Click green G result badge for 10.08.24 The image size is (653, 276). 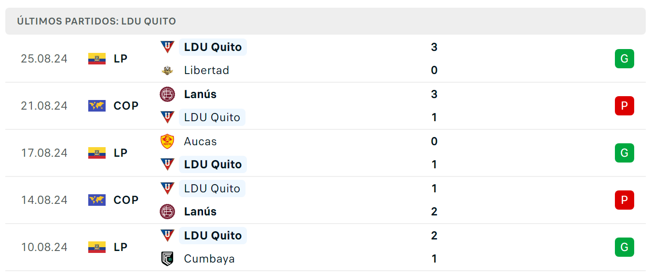click(624, 247)
